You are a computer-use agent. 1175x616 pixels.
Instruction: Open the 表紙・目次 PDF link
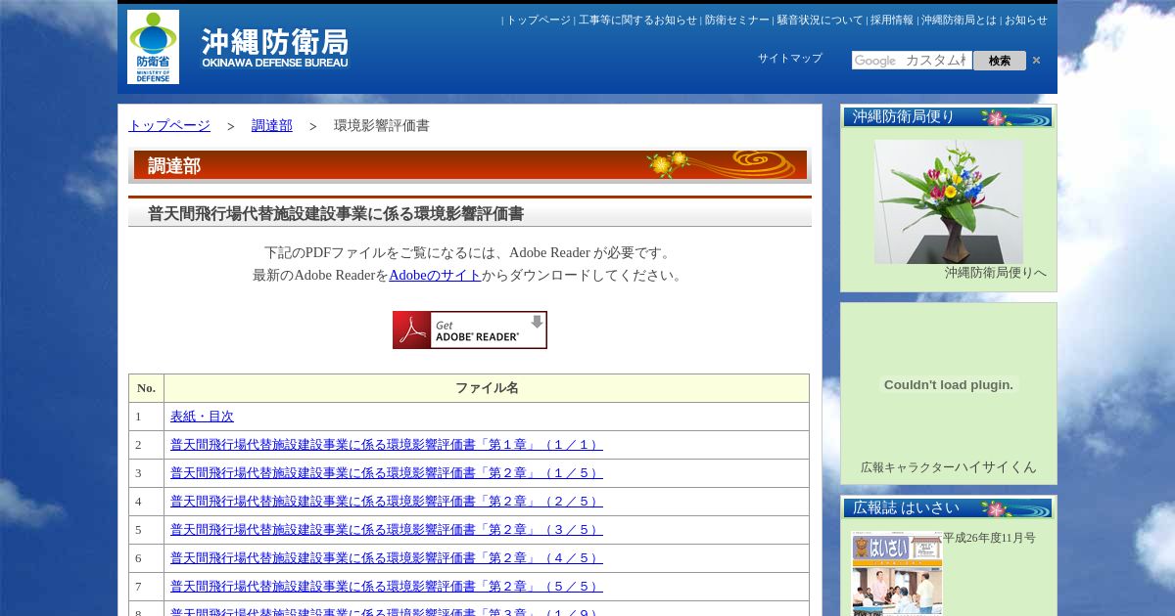(x=202, y=417)
